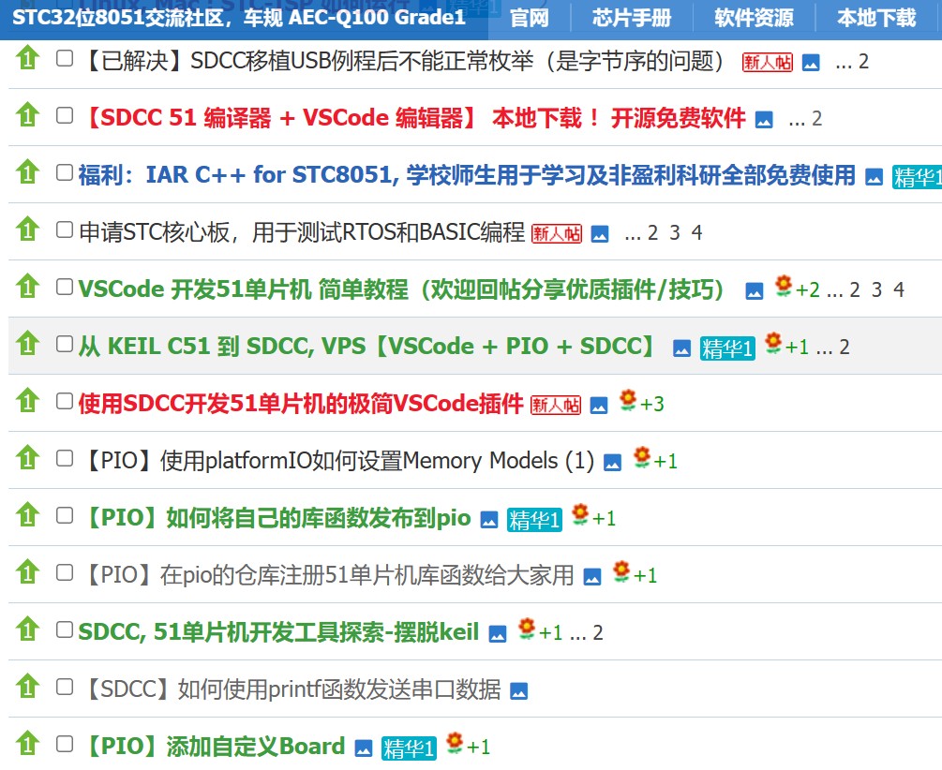942x770 pixels.
Task: Click pin arrow icon beside 【已解决】SDCC移植USB例程 thread
Action: pyautogui.click(x=27, y=58)
